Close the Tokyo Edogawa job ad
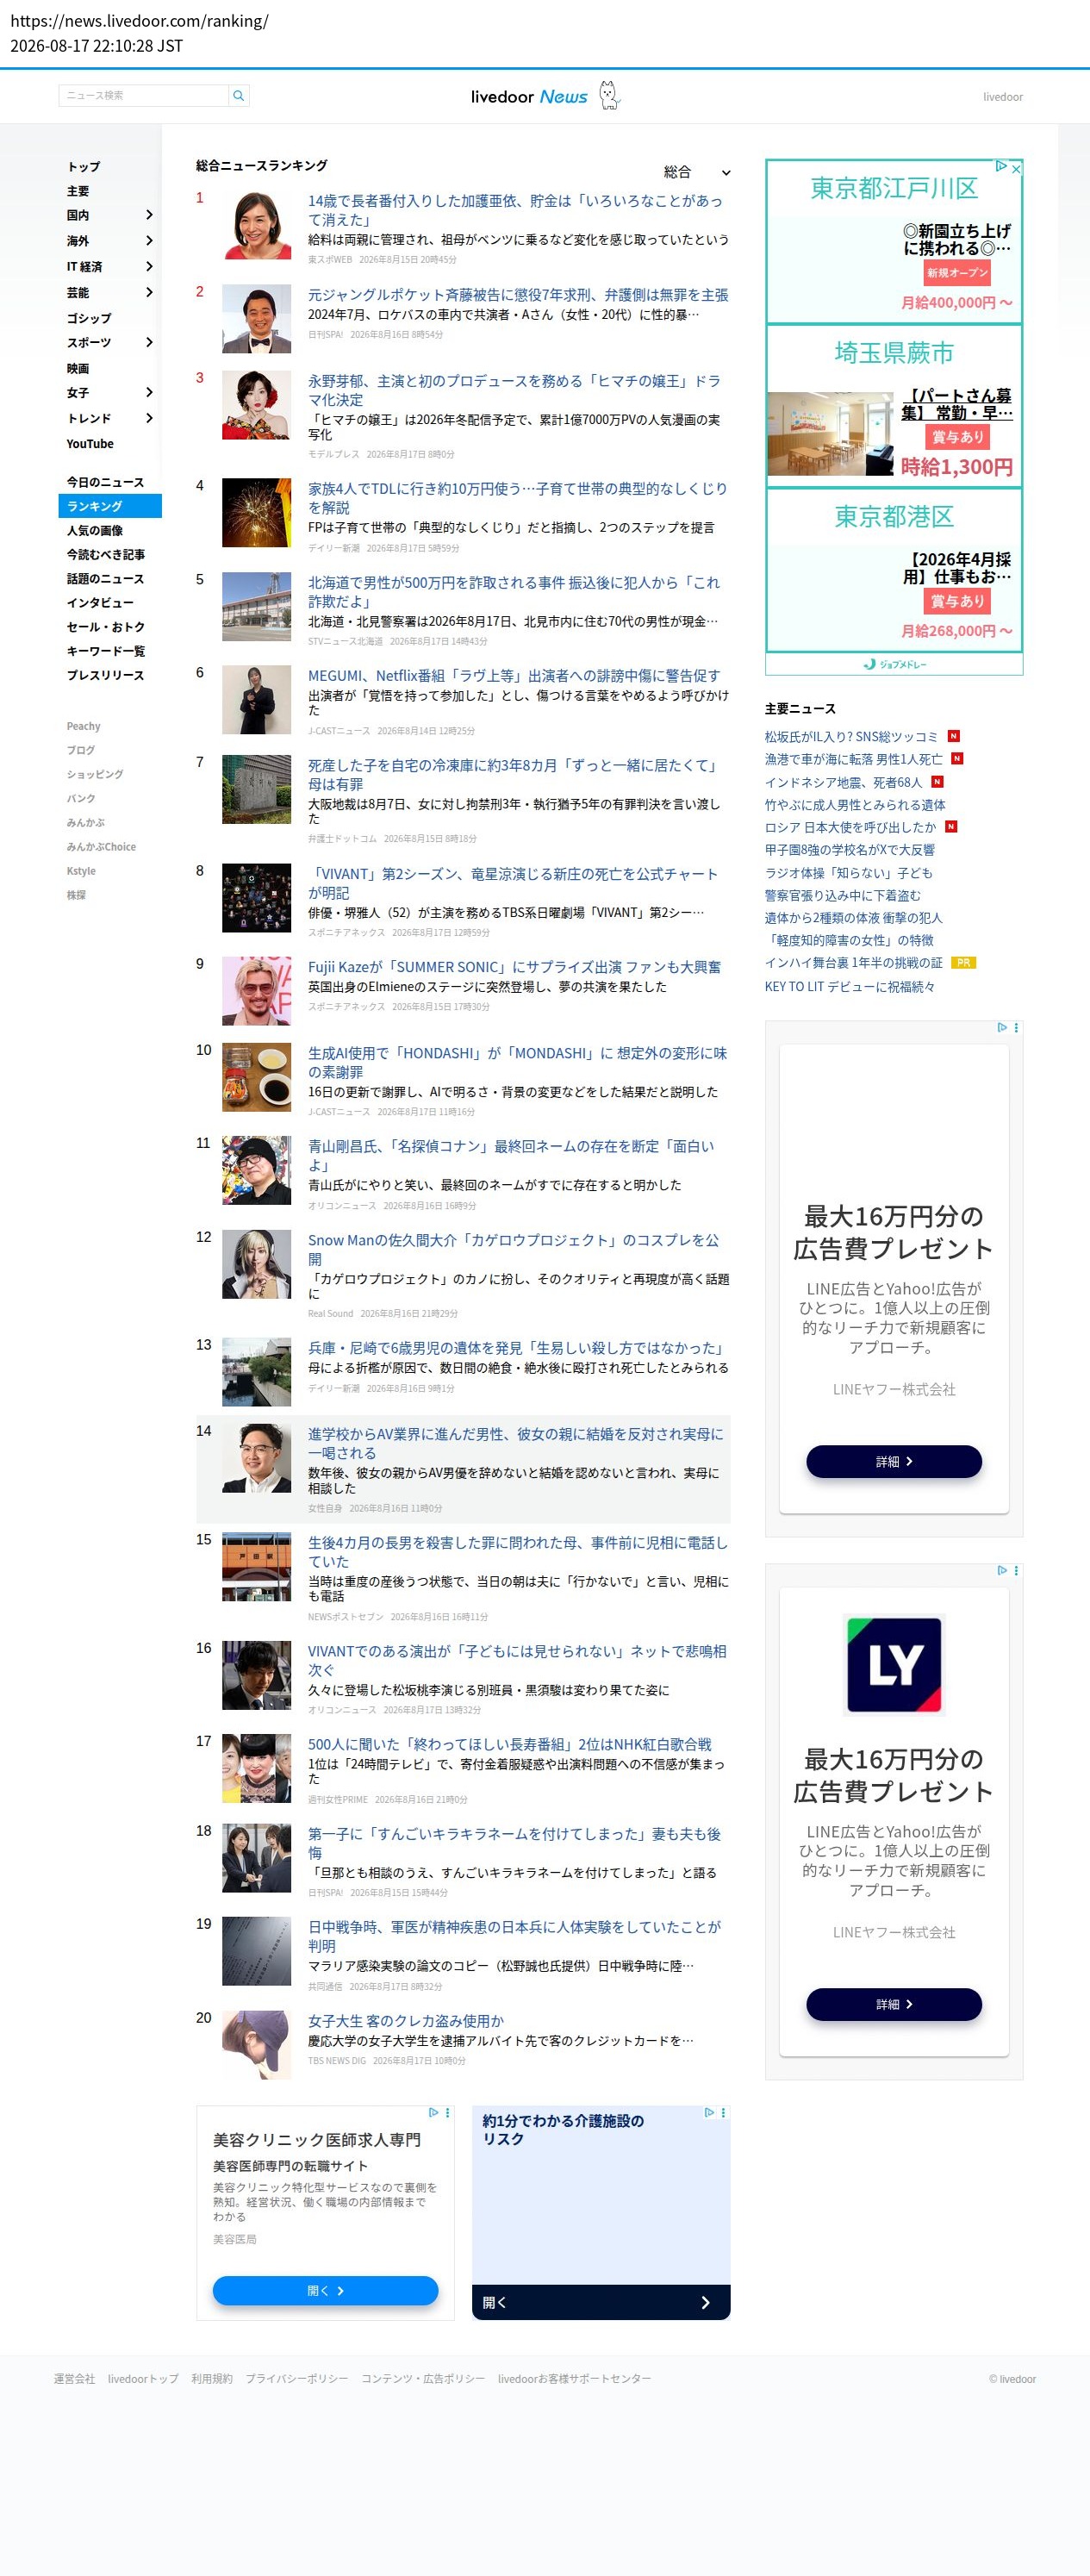 (1016, 168)
